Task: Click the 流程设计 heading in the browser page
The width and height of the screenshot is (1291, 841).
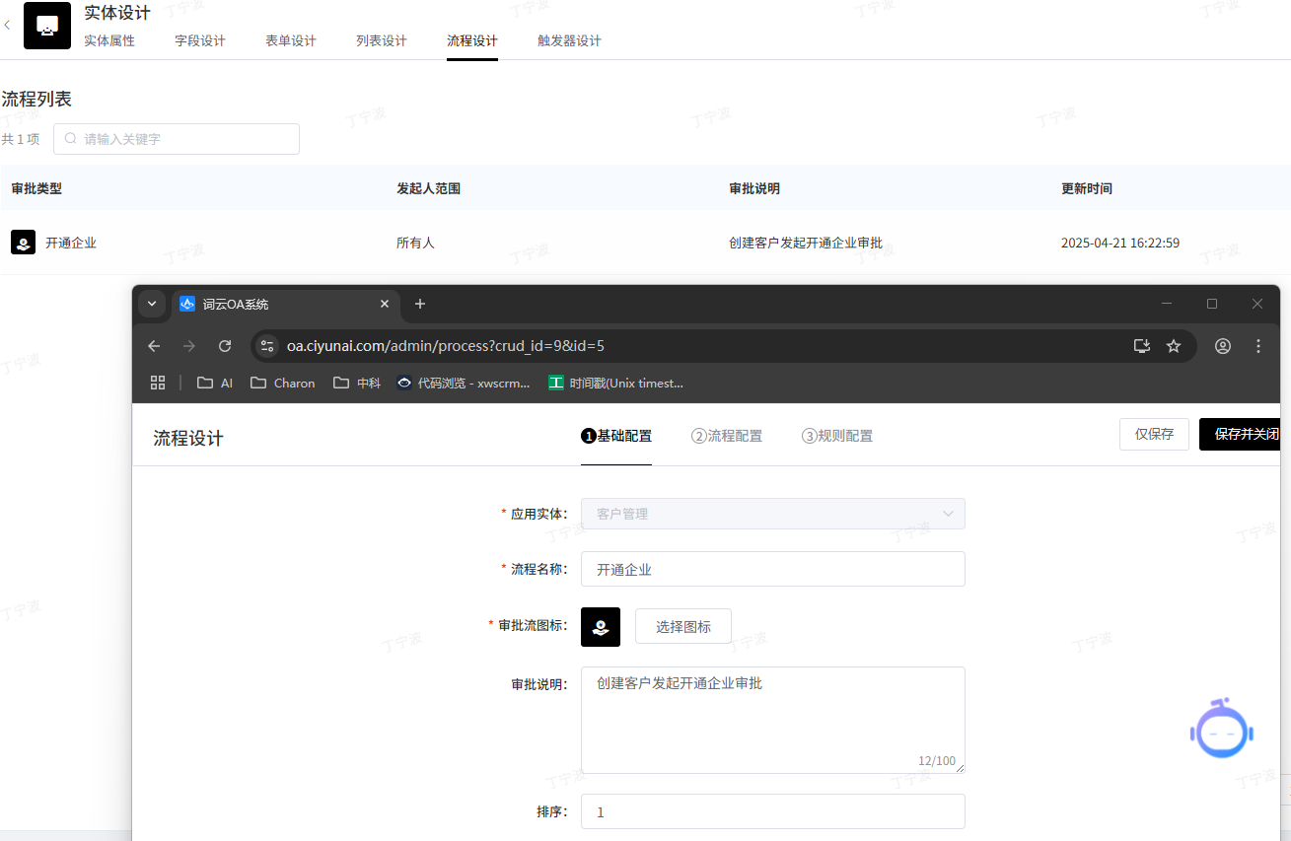Action: 188,439
